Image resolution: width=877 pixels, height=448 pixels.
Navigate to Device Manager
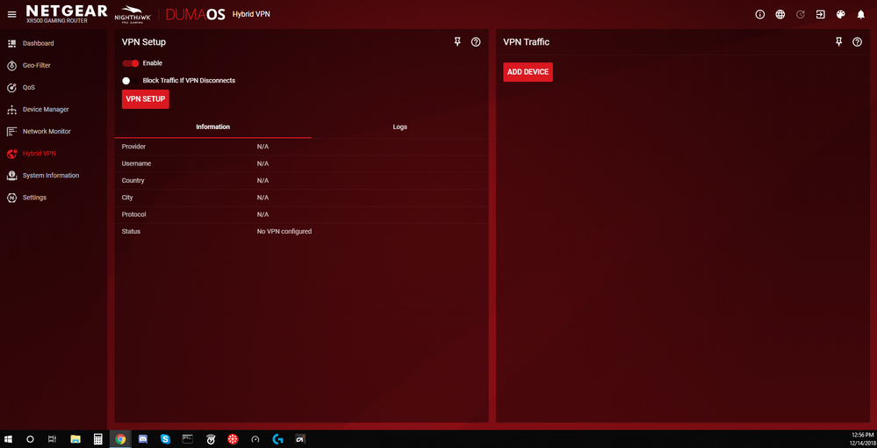(x=46, y=110)
